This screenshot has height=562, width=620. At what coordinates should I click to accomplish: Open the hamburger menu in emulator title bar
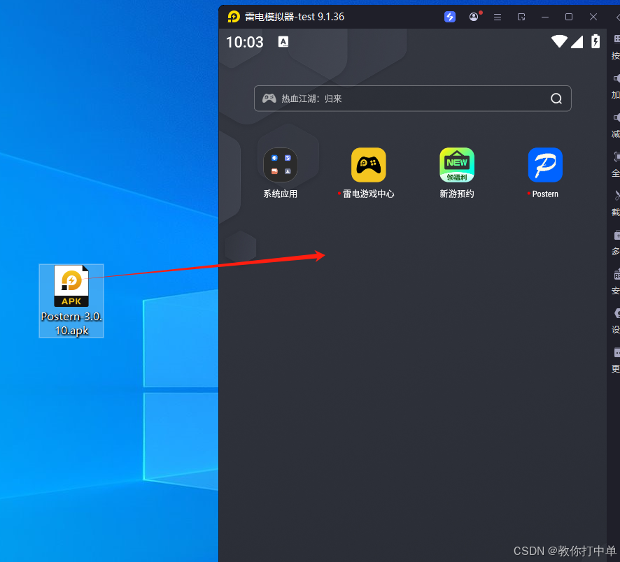click(x=498, y=17)
